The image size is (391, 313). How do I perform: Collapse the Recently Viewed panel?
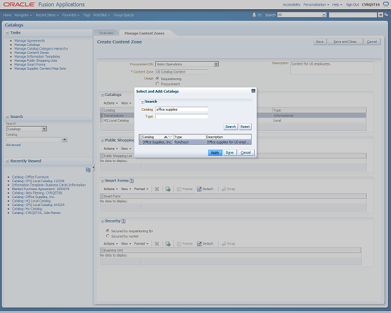pyautogui.click(x=7, y=161)
